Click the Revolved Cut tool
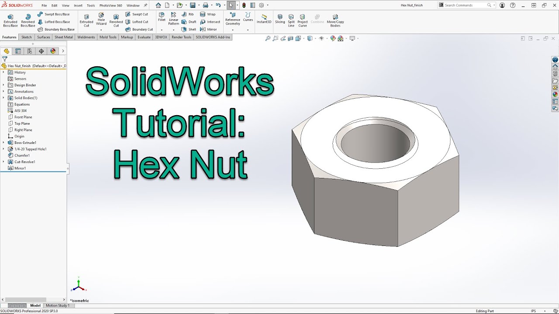The width and height of the screenshot is (559, 314). coord(116,21)
